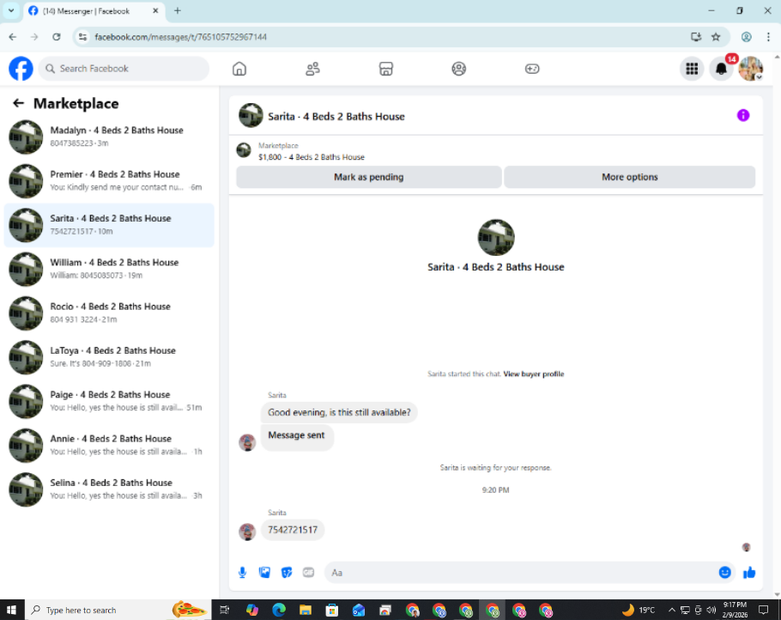Open the Friends icon in top navigation

coord(312,69)
